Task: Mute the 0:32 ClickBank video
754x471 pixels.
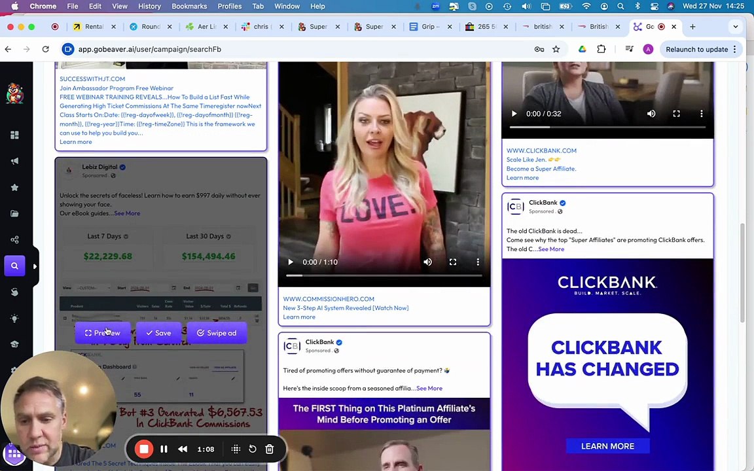Action: click(651, 114)
